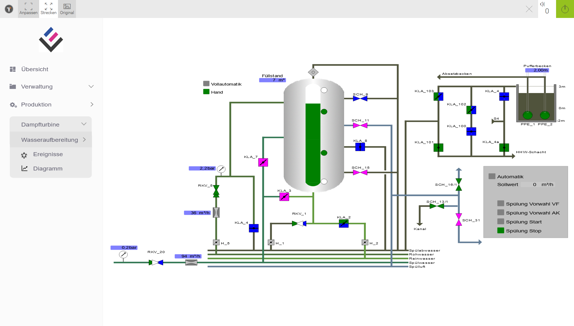Click the alarm sound icon
Viewport: 574px width, 326px height.
coord(542,4)
